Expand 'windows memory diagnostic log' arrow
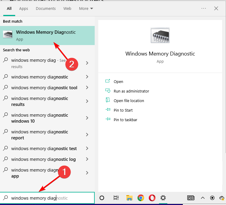The image size is (226, 205). 87,159
